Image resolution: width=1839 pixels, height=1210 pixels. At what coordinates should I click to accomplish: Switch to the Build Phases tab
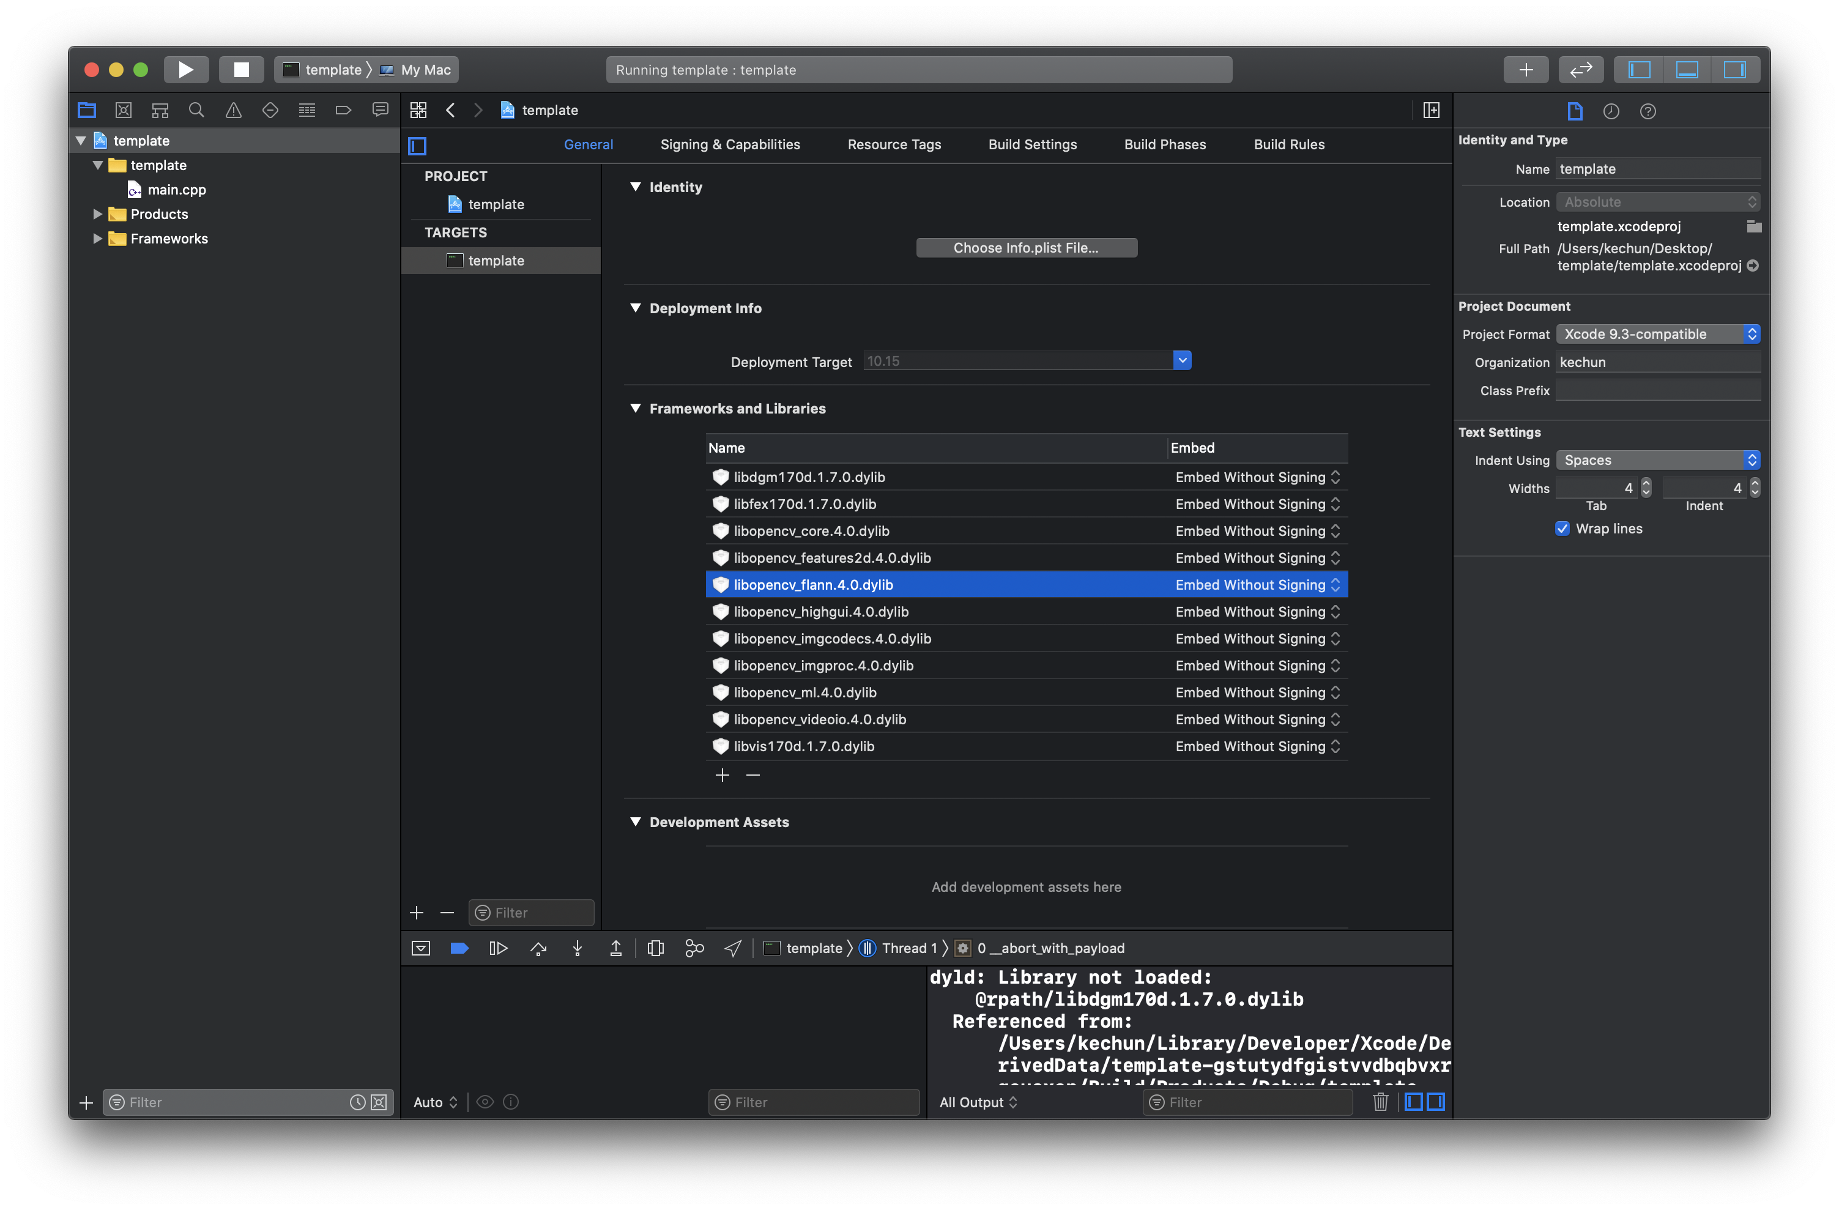click(x=1164, y=144)
